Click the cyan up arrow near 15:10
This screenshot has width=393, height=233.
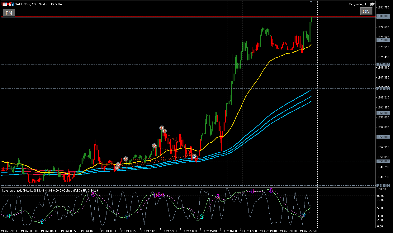(x=202, y=216)
